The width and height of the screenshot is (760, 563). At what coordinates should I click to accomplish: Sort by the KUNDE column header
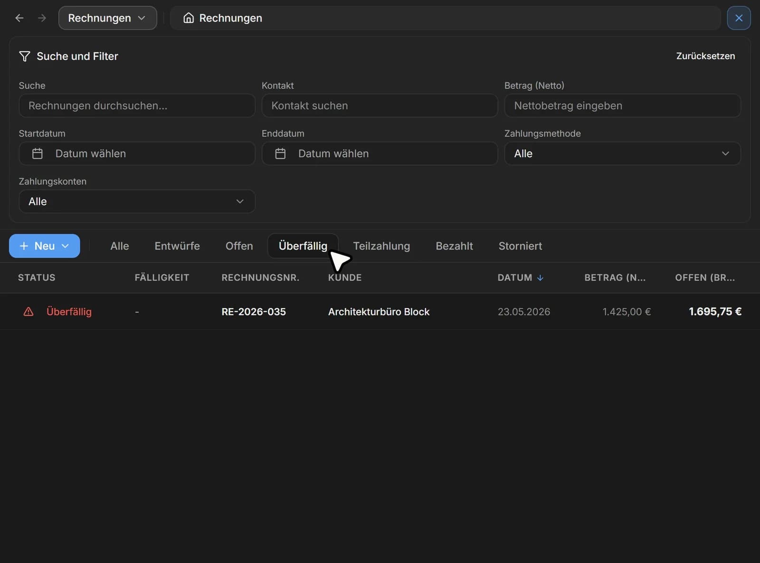coord(345,277)
